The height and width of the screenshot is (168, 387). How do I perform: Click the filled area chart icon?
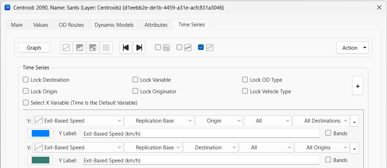coord(80,48)
